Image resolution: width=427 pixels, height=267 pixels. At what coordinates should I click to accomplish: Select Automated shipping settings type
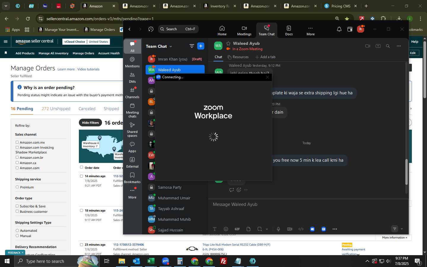point(17,231)
